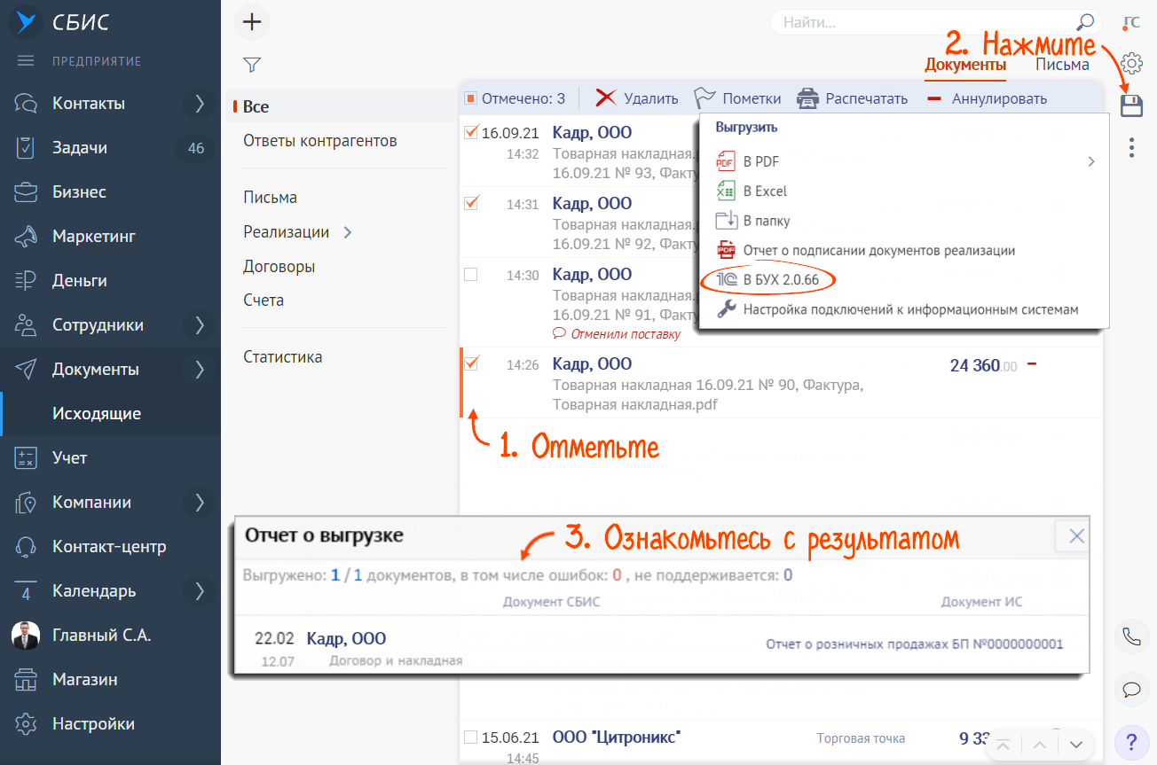Uncheck the 14:26 Кадр, ООО document

point(471,363)
